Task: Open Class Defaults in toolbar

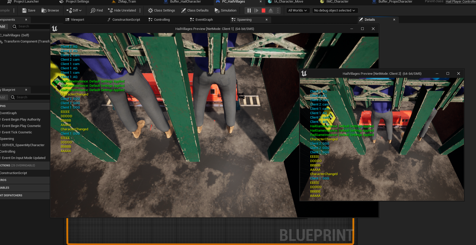Action: point(195,10)
